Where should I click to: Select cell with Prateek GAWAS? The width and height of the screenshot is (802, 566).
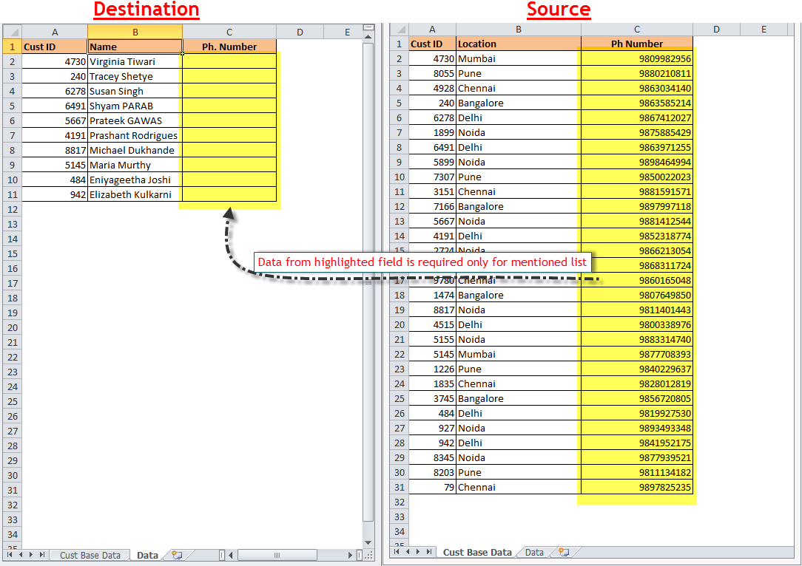135,120
